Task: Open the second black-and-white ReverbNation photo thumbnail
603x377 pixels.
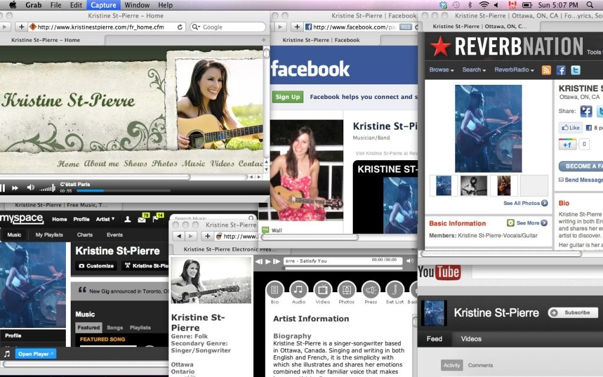Action: click(x=474, y=186)
